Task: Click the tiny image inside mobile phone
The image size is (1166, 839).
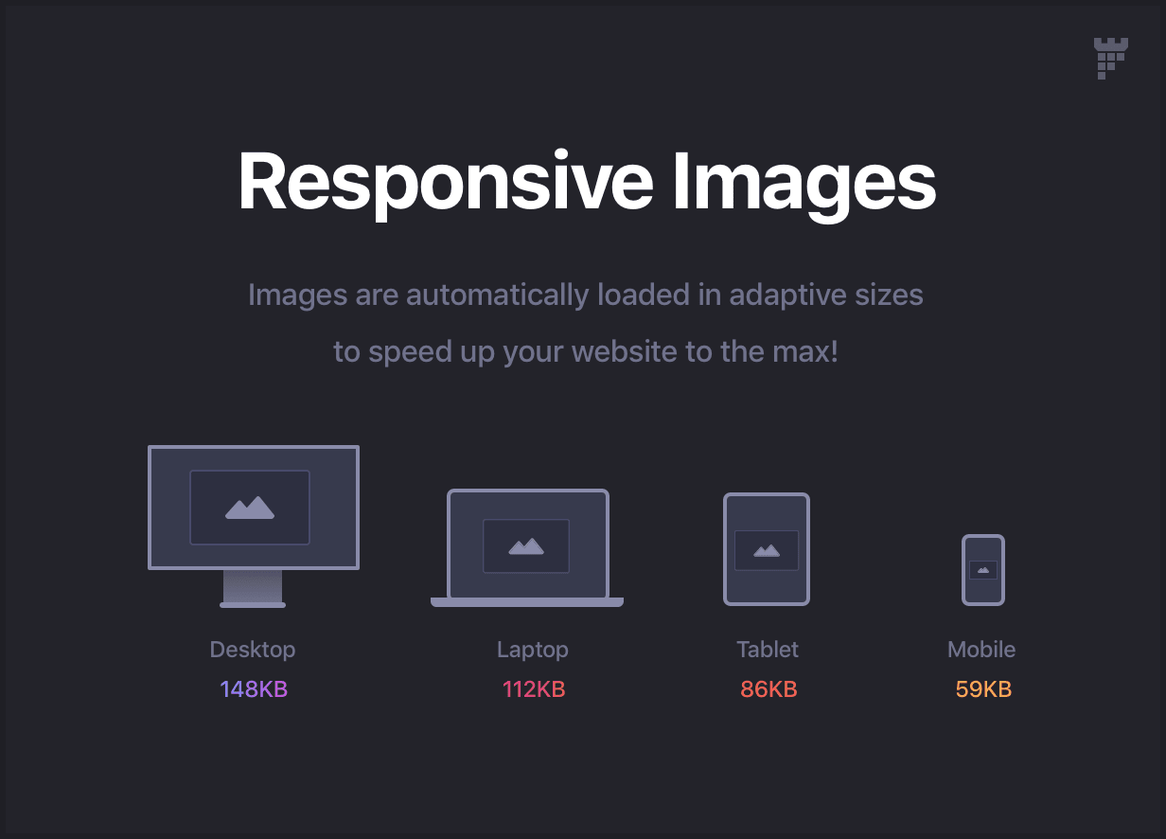Action: click(x=983, y=570)
